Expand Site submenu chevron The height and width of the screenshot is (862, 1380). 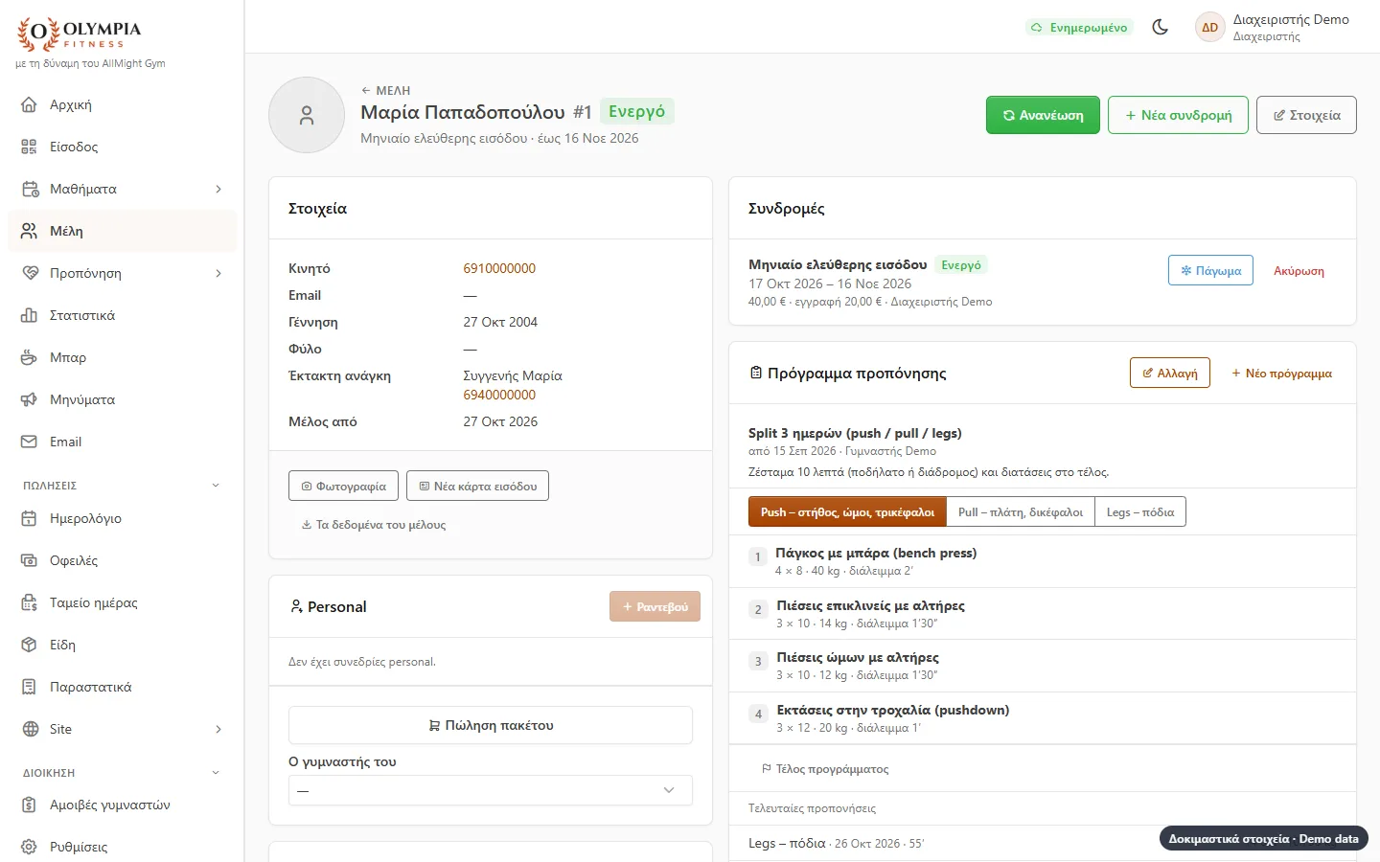[218, 729]
